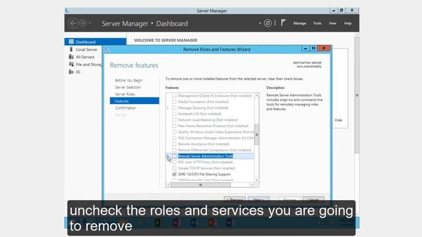Go to Features wizard step

pos(135,101)
